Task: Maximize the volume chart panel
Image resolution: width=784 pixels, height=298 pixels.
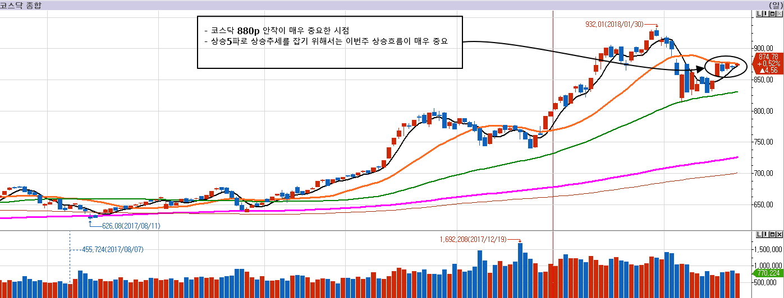Action: click(x=772, y=234)
